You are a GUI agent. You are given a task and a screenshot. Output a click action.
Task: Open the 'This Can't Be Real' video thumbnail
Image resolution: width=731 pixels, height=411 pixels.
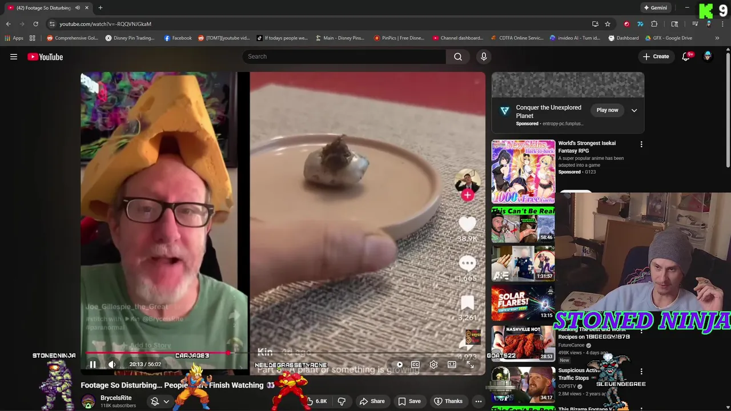coord(523,224)
